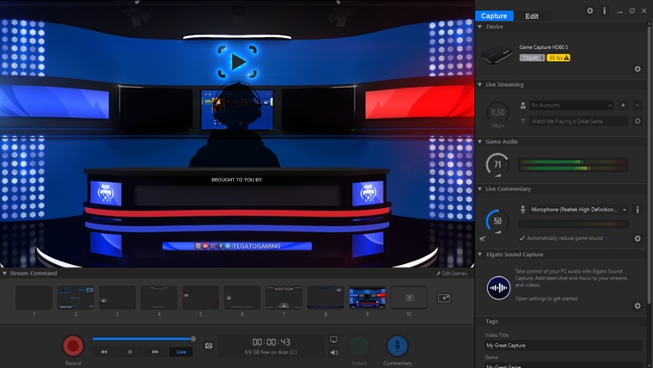The image size is (653, 368).
Task: Click the 55 fps warning badge
Action: tap(558, 58)
